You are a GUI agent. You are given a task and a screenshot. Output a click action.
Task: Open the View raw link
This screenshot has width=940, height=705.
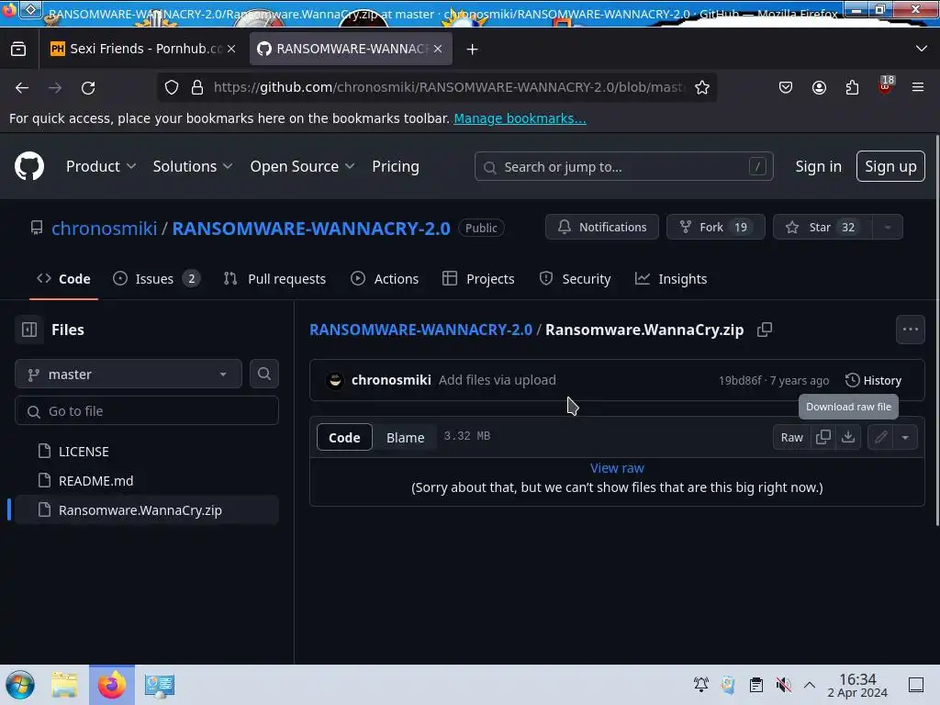617,467
